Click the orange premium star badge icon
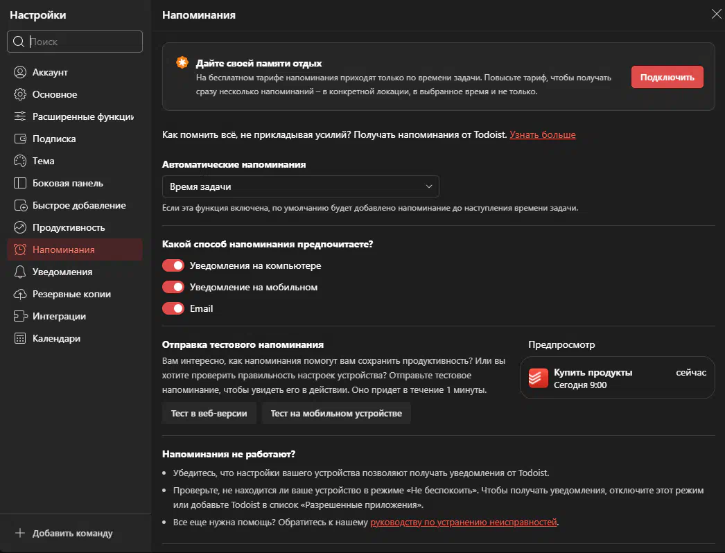 pos(182,63)
